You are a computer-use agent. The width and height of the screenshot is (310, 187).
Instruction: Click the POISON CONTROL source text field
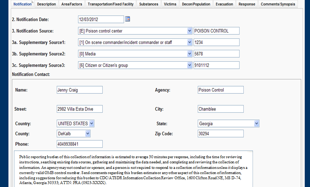[216, 31]
